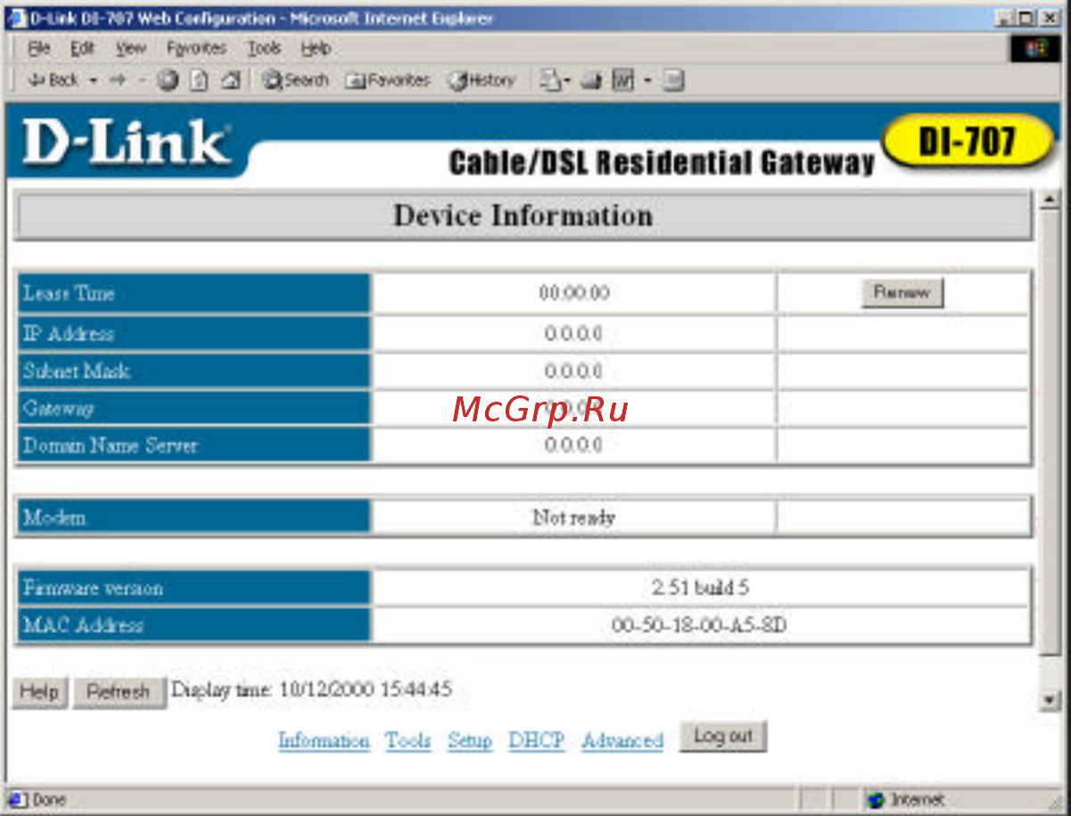This screenshot has height=816, width=1071.
Task: Click the scrollbar down arrow
Action: tap(1050, 701)
